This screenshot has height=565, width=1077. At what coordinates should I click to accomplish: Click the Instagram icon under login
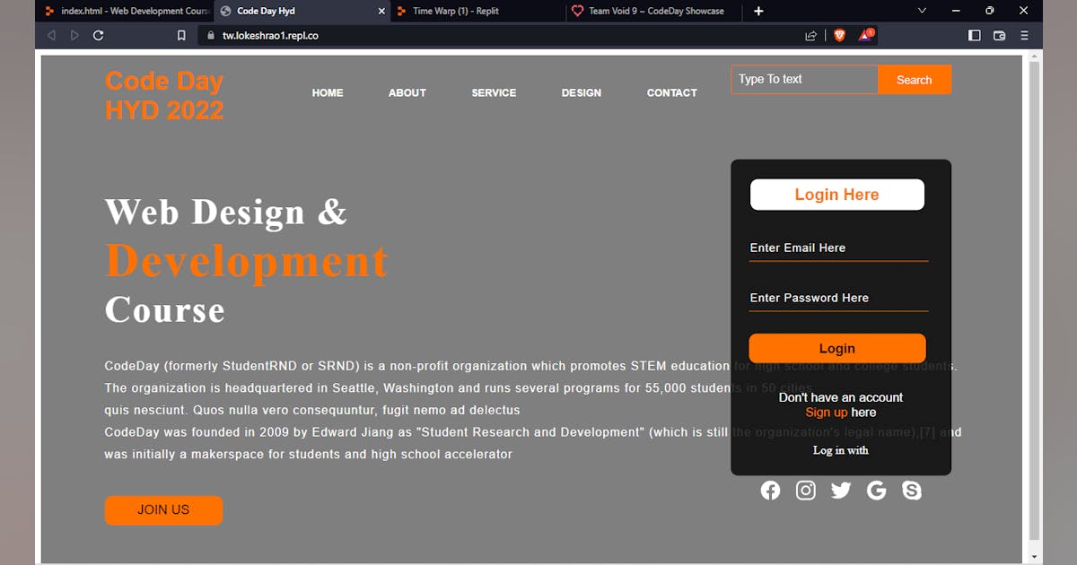[x=806, y=491]
